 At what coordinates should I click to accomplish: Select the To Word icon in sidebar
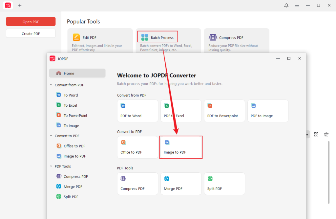[x=59, y=95]
